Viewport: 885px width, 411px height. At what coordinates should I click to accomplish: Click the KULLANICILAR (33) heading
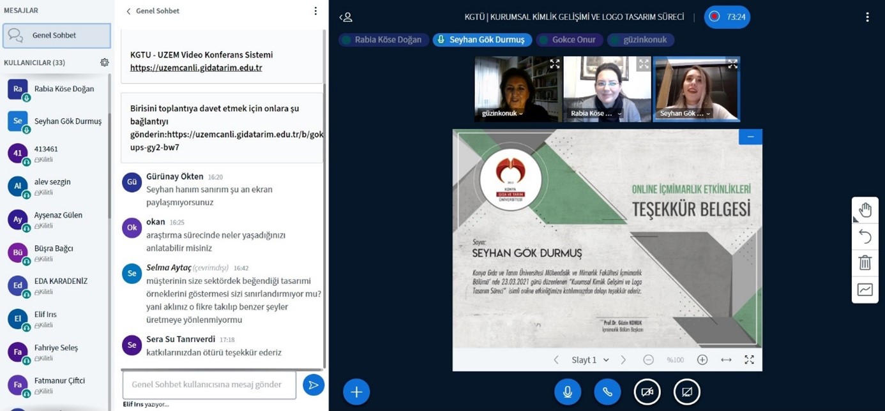[x=34, y=63]
